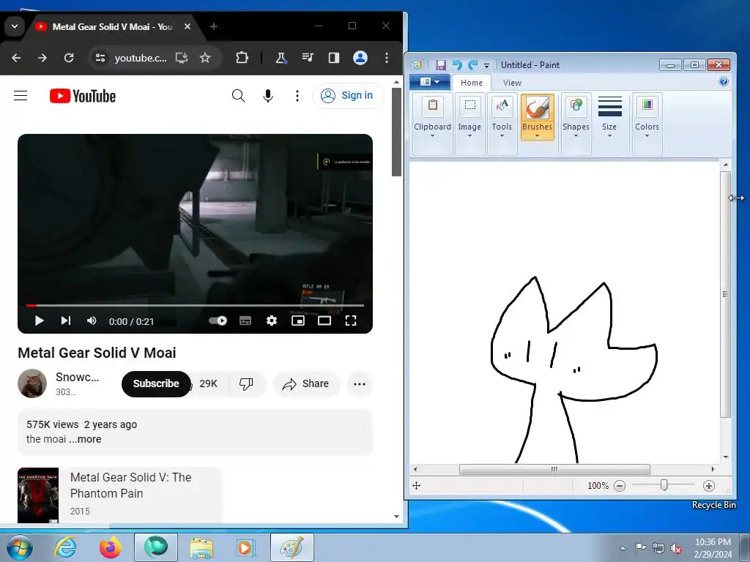This screenshot has width=750, height=562.
Task: Open the Chrome profile avatar
Action: coord(360,58)
